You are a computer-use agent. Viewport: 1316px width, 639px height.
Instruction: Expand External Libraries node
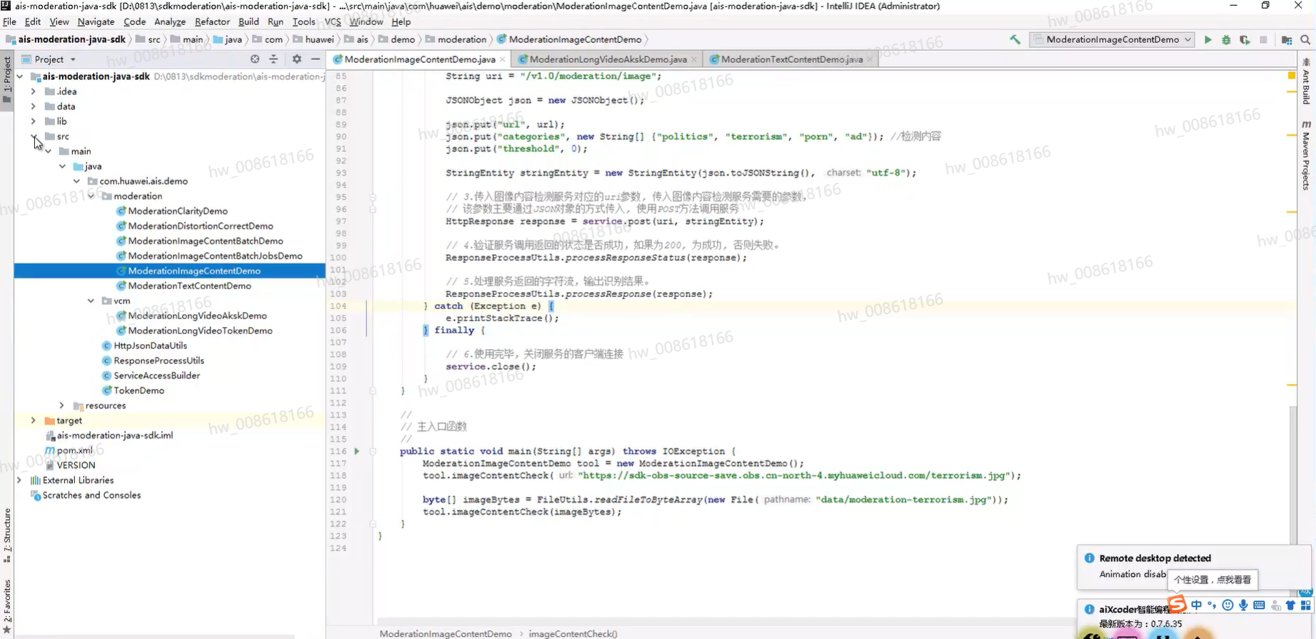20,480
